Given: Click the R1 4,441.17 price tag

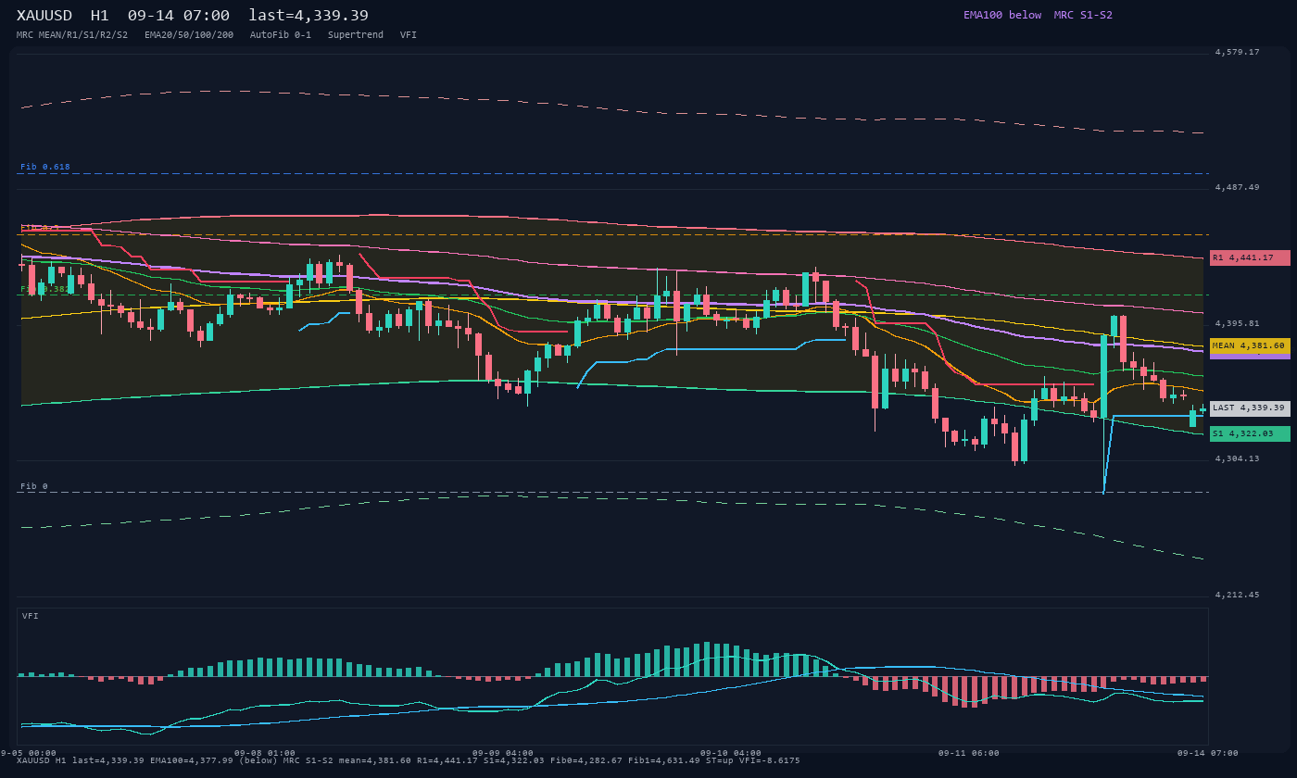Looking at the screenshot, I should pos(1250,257).
